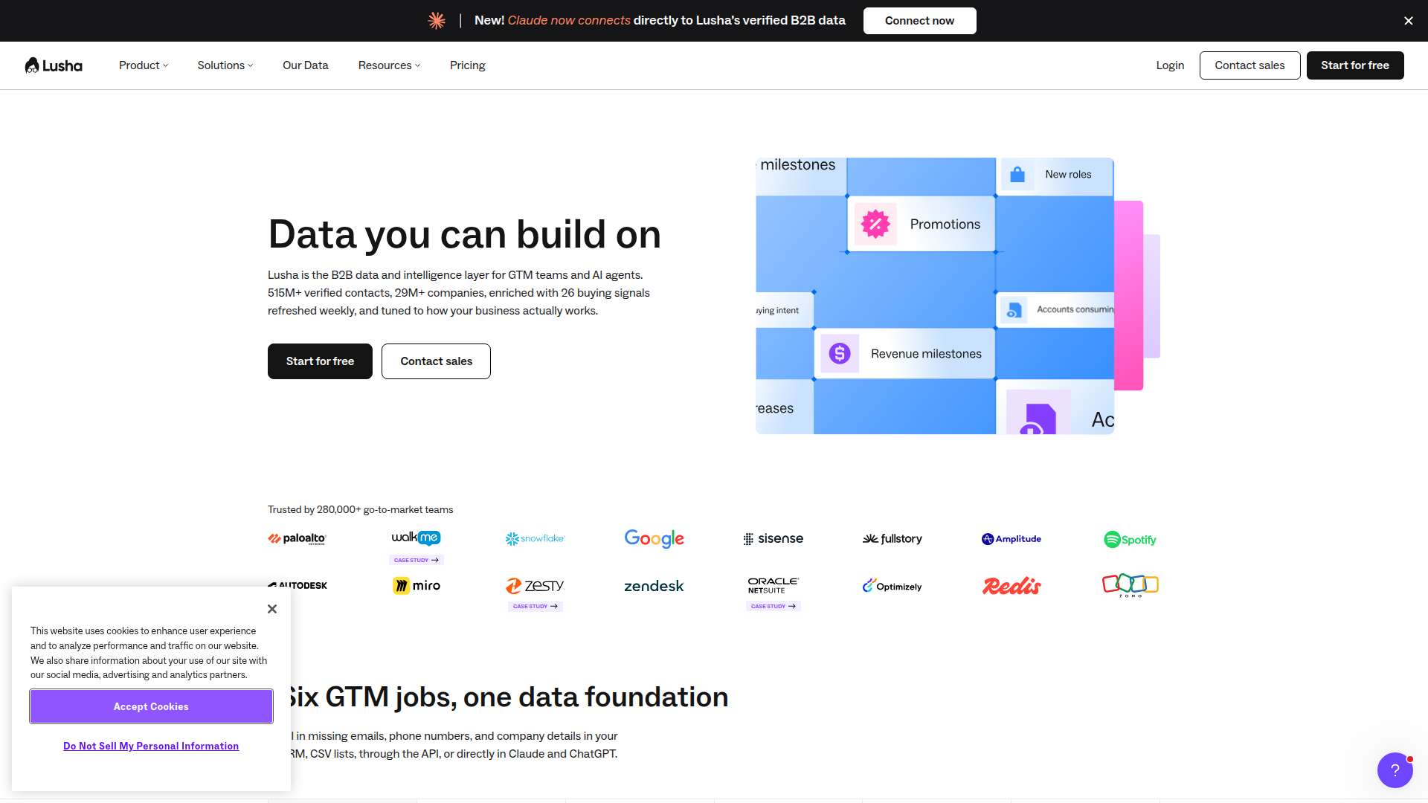Dismiss the cookie consent popup
Screen dimensions: 1428x803
point(272,609)
